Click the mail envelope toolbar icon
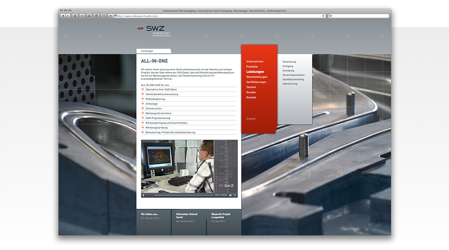Screen dimensions: 449x250 pos(103,16)
